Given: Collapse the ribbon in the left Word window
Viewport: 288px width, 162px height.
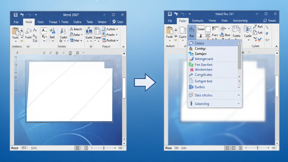Looking at the screenshot, I should point(123,47).
